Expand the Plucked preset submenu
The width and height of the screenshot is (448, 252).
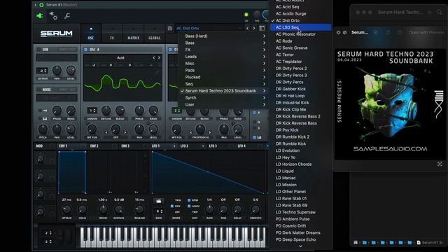pyautogui.click(x=223, y=77)
